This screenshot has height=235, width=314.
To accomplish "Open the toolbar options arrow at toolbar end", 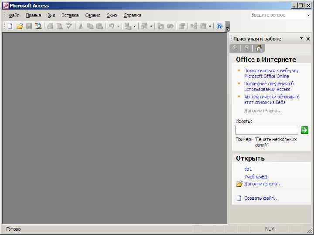I will pos(228,27).
